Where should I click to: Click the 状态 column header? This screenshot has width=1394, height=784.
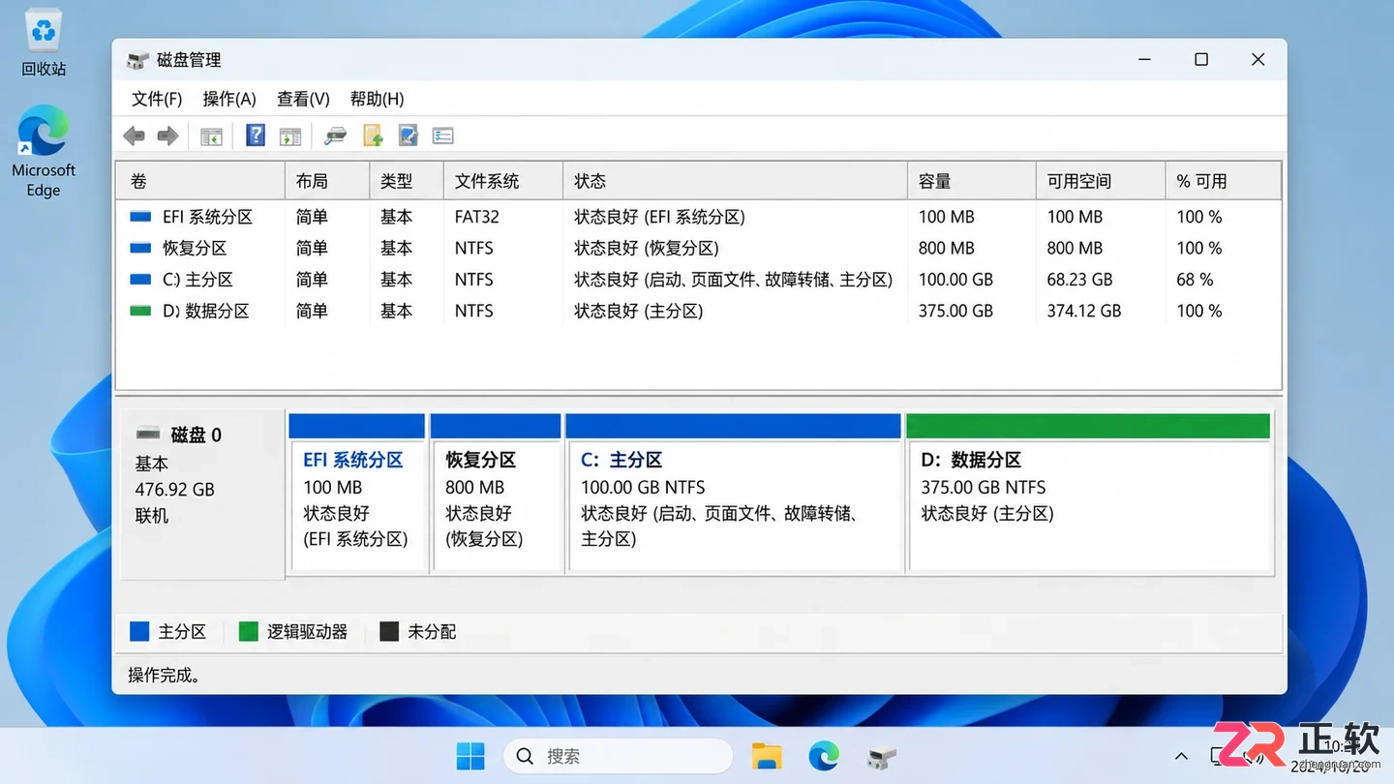[735, 181]
